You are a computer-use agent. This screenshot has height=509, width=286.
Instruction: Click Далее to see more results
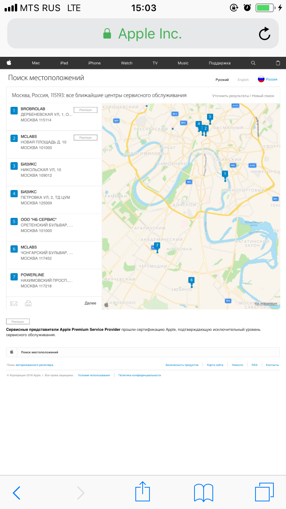pos(90,303)
